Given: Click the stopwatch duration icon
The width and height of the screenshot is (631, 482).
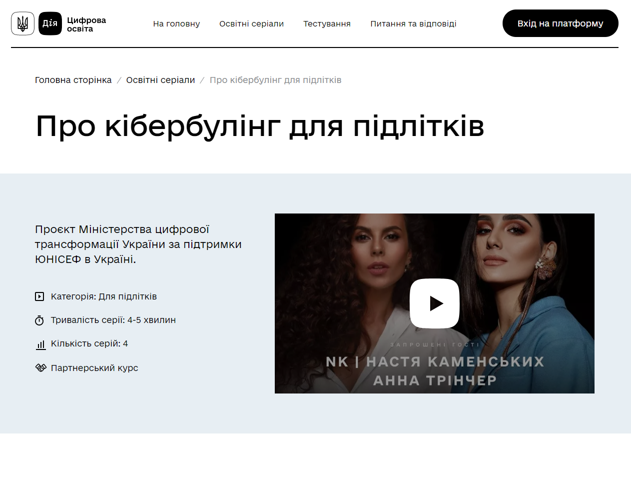Looking at the screenshot, I should point(39,320).
